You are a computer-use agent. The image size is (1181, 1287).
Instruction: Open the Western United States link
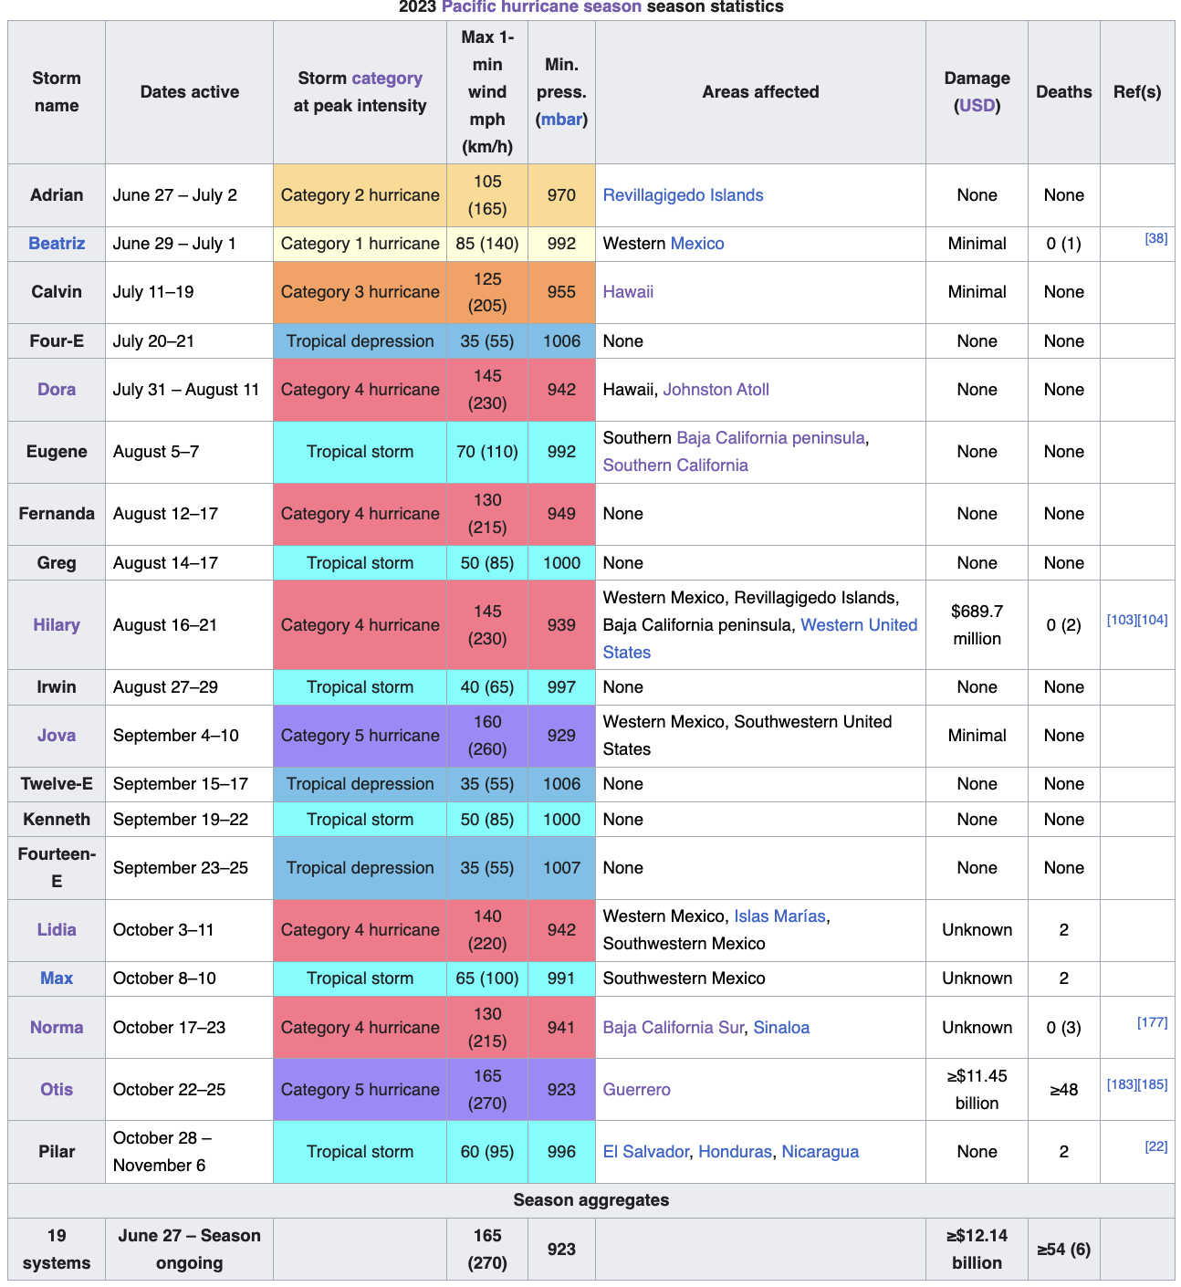pyautogui.click(x=858, y=625)
